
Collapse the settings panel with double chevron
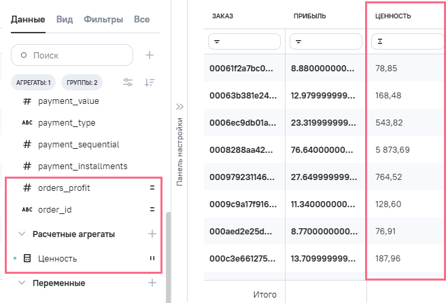180,107
